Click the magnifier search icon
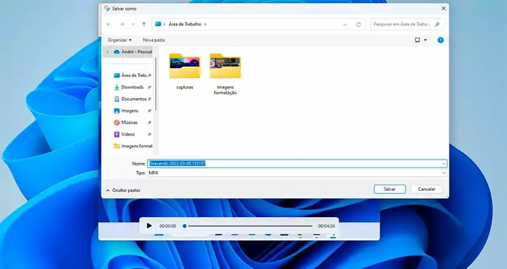The height and width of the screenshot is (269, 507). click(437, 24)
